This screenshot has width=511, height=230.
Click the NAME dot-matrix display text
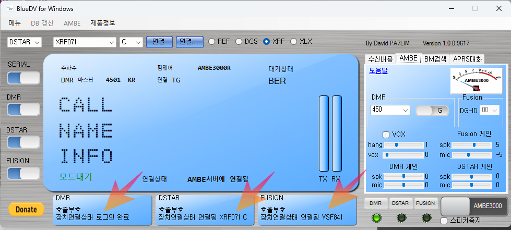86,130
